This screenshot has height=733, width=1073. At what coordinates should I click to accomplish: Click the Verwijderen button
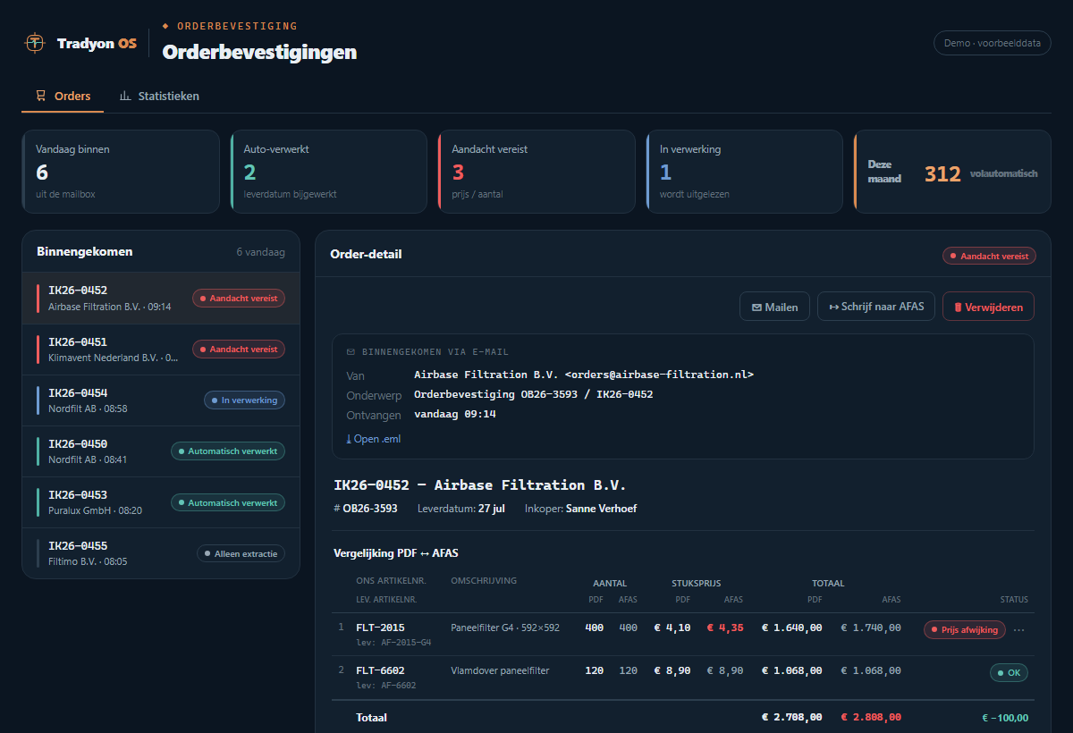(x=988, y=307)
